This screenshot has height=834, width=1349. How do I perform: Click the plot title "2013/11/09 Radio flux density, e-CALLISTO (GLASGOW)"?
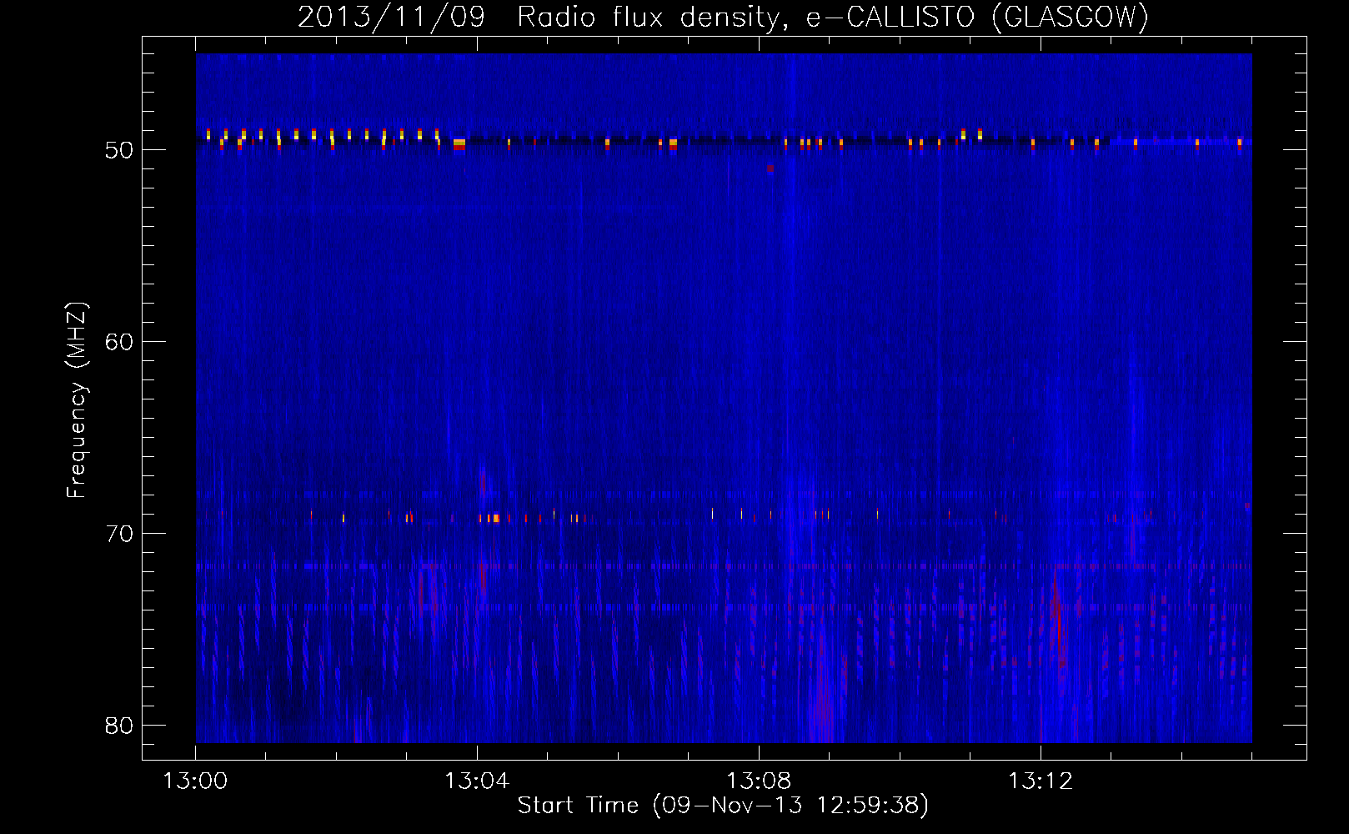tap(723, 17)
